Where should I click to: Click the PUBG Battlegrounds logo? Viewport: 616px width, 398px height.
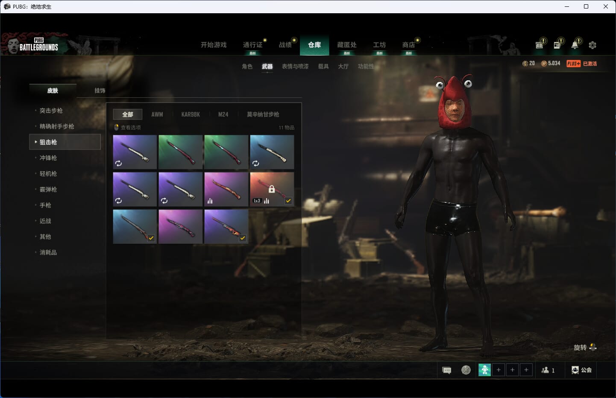click(38, 44)
